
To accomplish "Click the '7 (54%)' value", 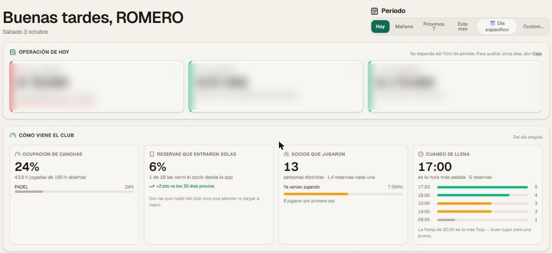I will tap(395, 187).
